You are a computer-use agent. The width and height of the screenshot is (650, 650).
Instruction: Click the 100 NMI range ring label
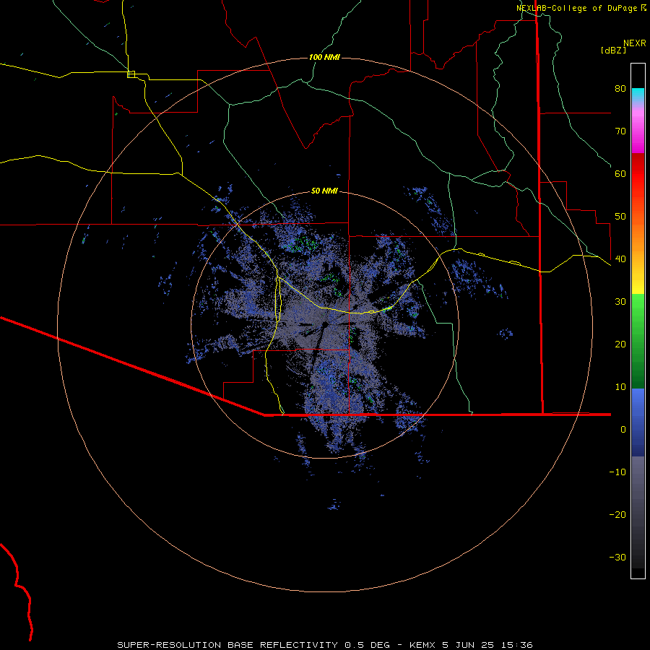324,57
